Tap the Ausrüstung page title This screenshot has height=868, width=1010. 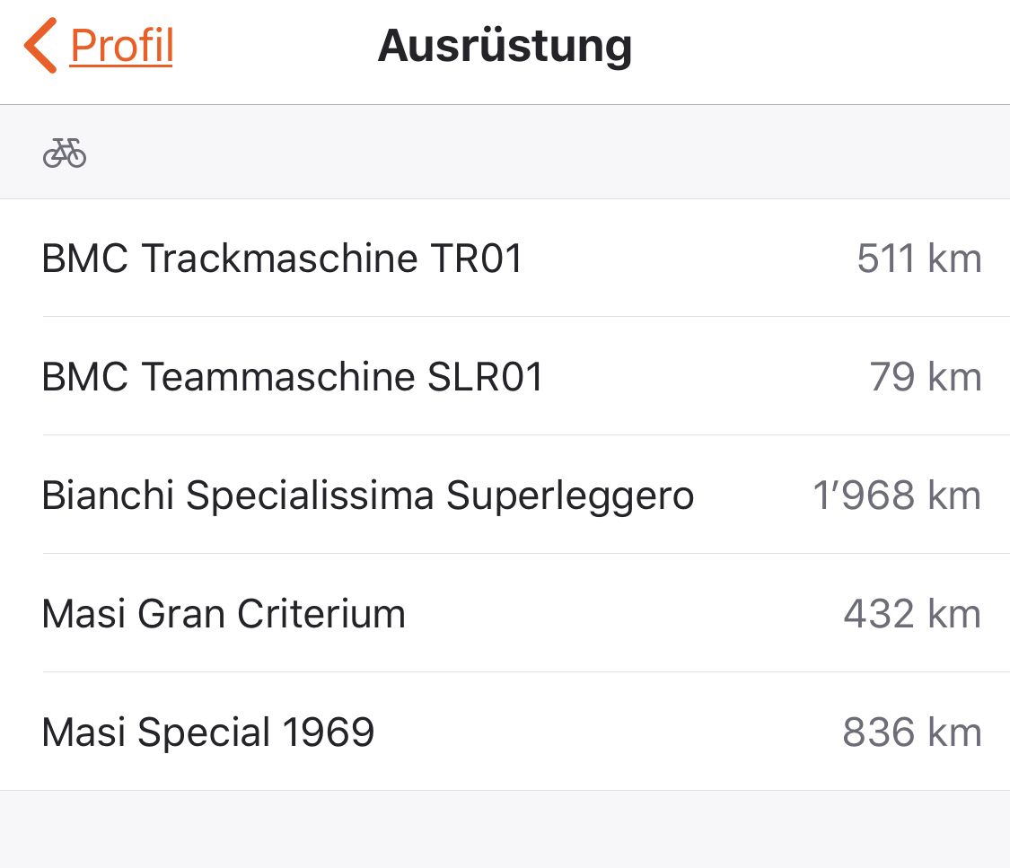(505, 46)
